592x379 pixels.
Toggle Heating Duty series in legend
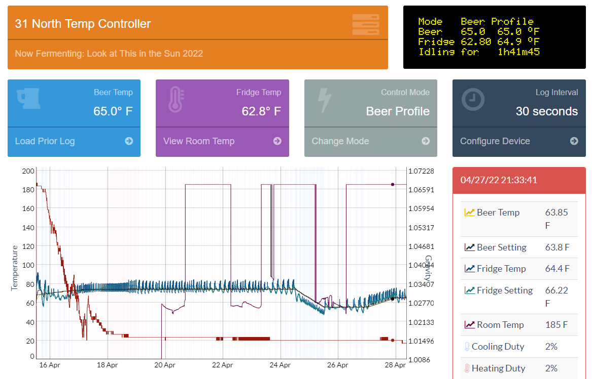(498, 368)
